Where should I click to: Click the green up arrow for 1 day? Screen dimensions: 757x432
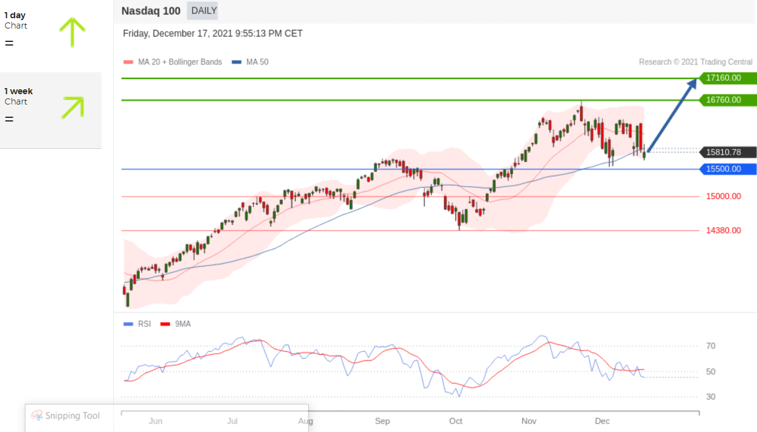coord(72,32)
